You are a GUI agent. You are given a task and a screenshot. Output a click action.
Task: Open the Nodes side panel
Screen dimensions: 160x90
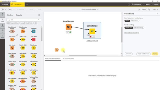pos(2,20)
